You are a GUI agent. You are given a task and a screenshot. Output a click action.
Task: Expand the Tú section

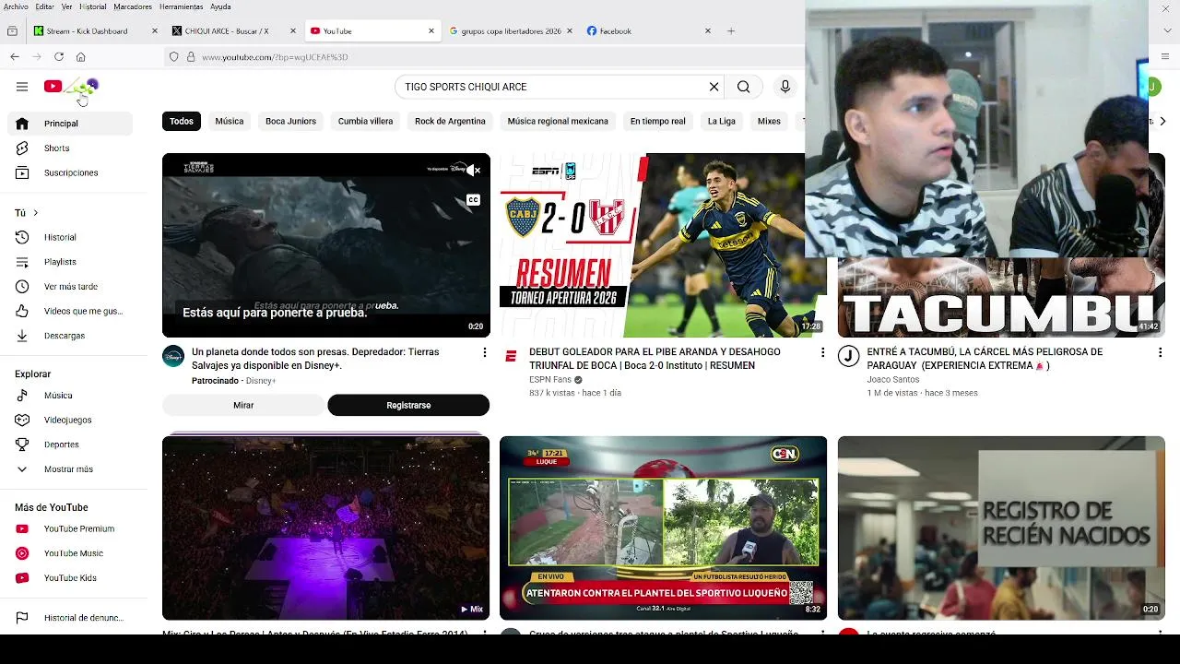27,213
